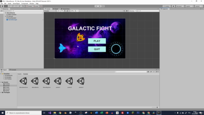204x115 pixels.
Task: Toggle grid snapping icon next to Local
Action: 41,6
